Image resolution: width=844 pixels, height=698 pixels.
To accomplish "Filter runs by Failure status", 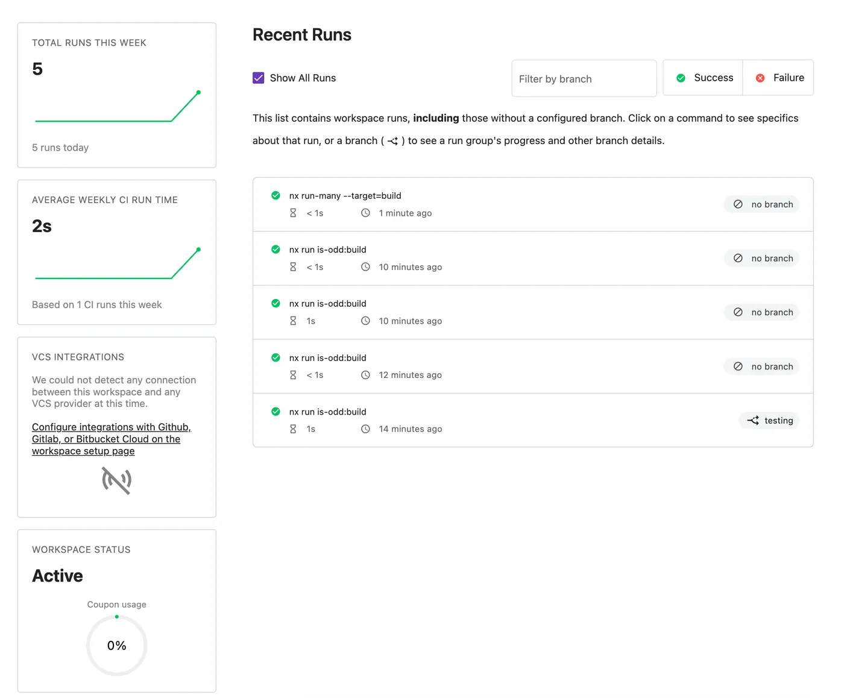I will 779,78.
